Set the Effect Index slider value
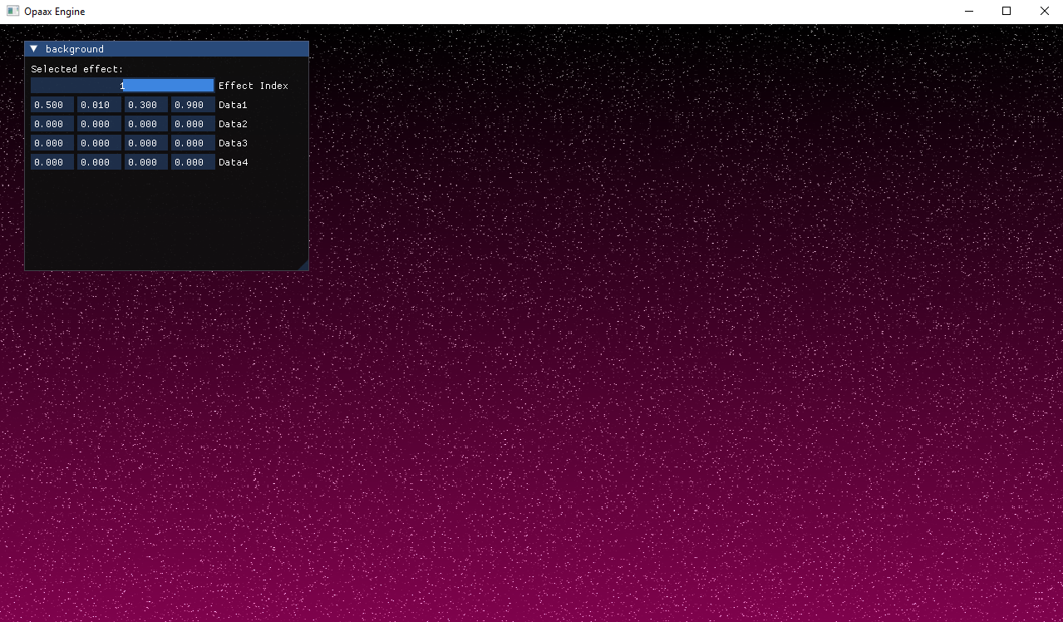Screen dimensions: 1063x622 (x=121, y=85)
